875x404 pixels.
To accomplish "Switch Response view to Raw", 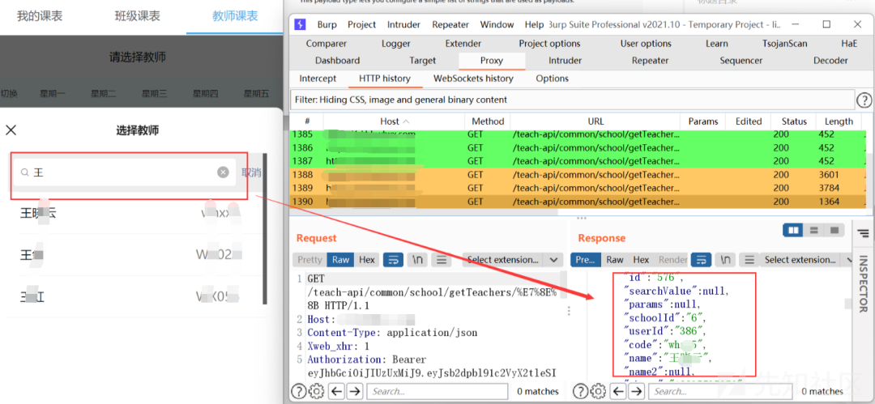I will point(615,259).
